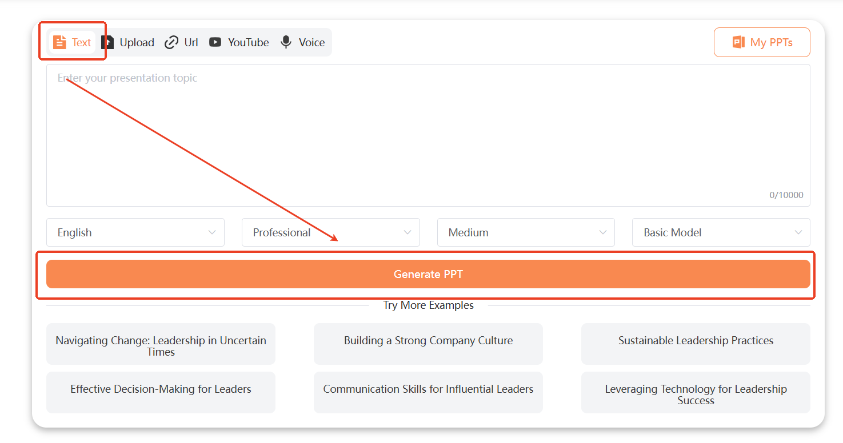The image size is (843, 443).
Task: Click the YouTube play icon
Action: click(215, 42)
